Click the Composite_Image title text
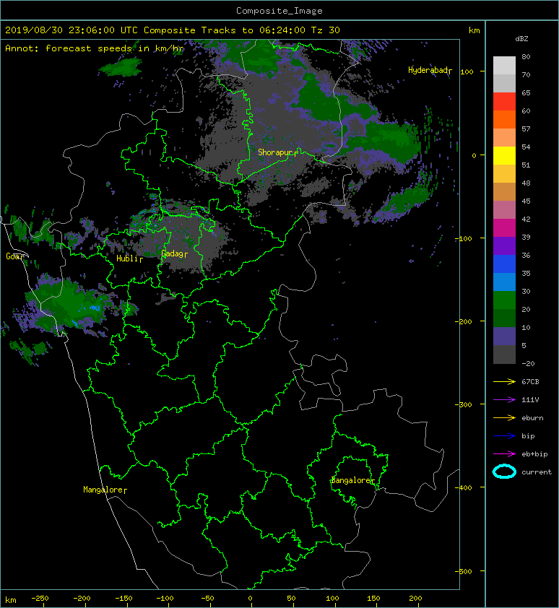Viewport: 559px width, 608px height. point(279,11)
